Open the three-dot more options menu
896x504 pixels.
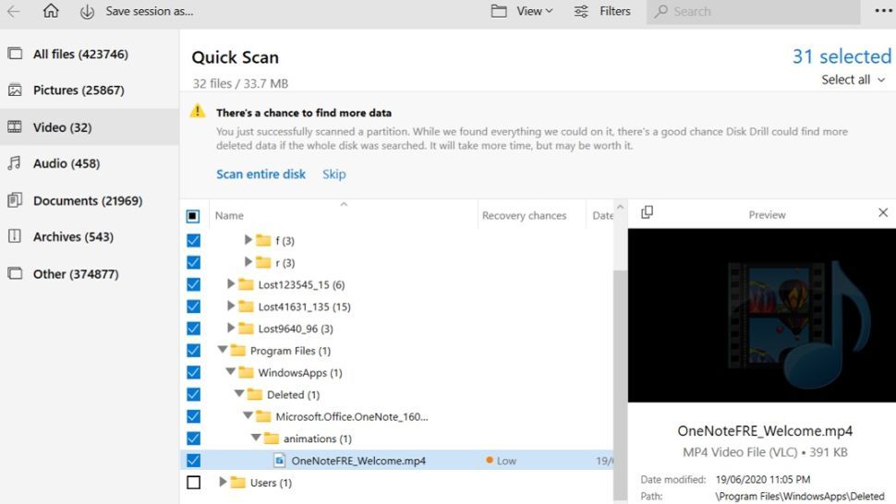click(883, 11)
